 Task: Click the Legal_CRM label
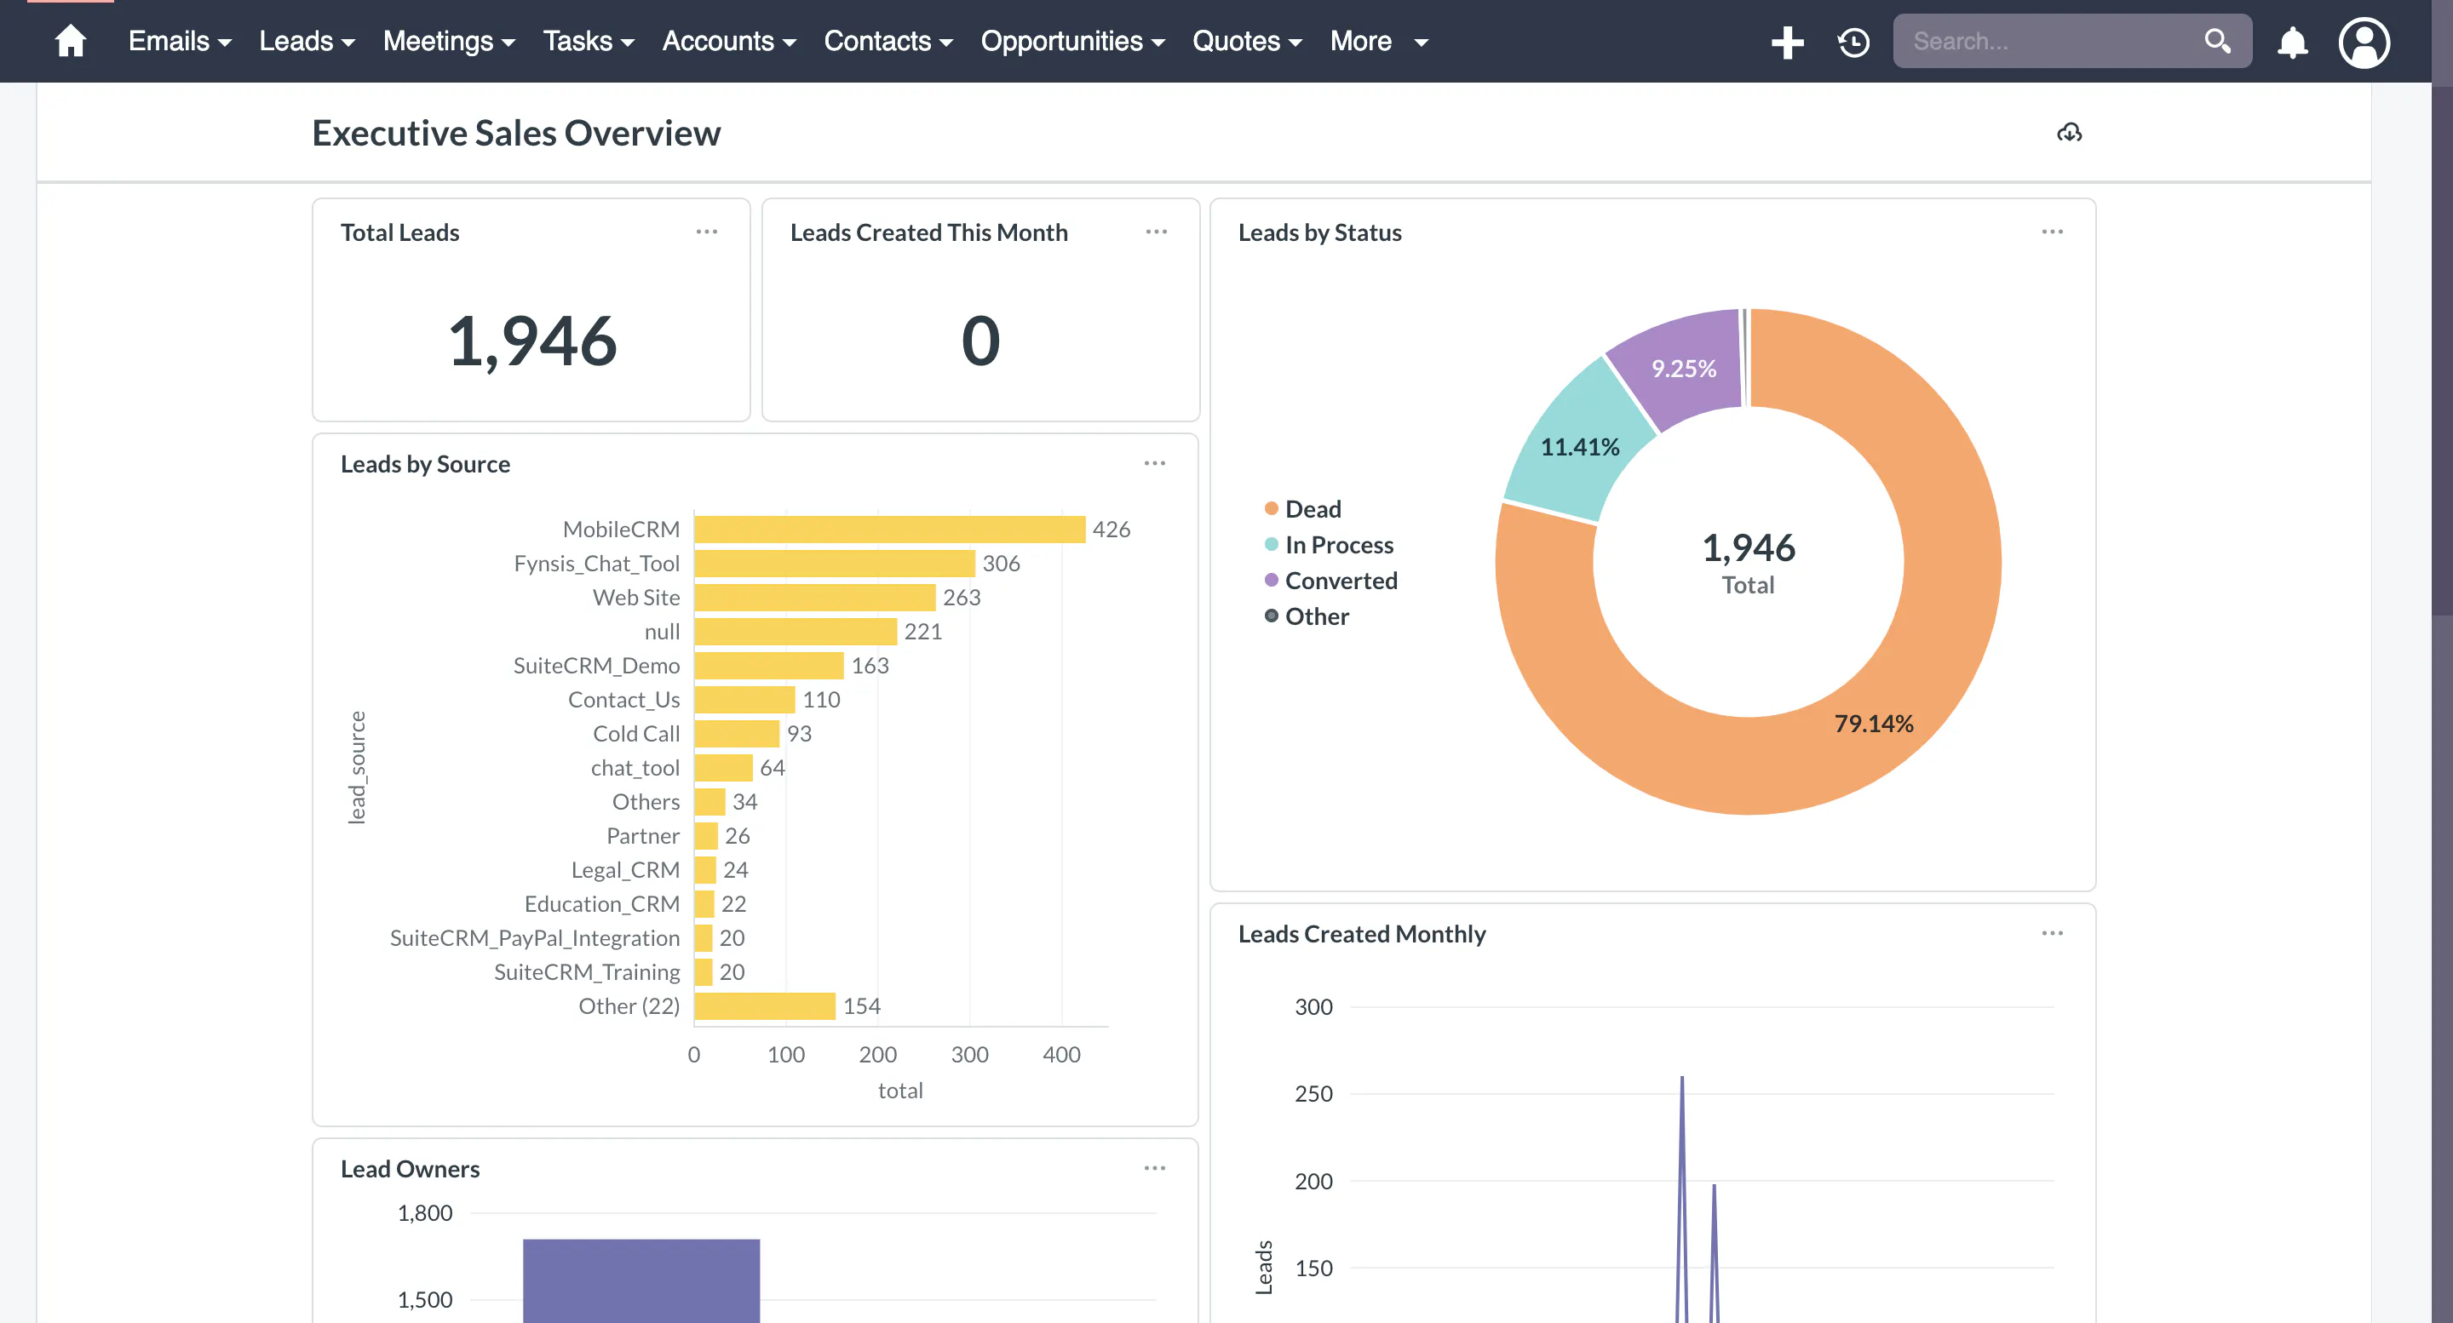tap(626, 870)
